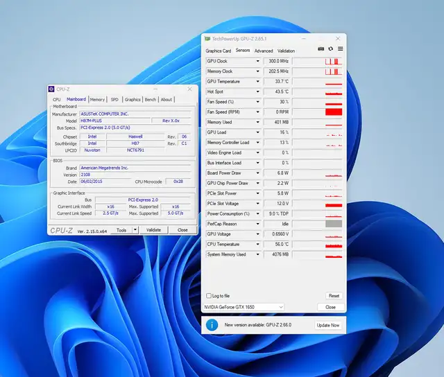The height and width of the screenshot is (377, 444).
Task: Click the GPU-Z title bar app icon
Action: click(x=207, y=39)
